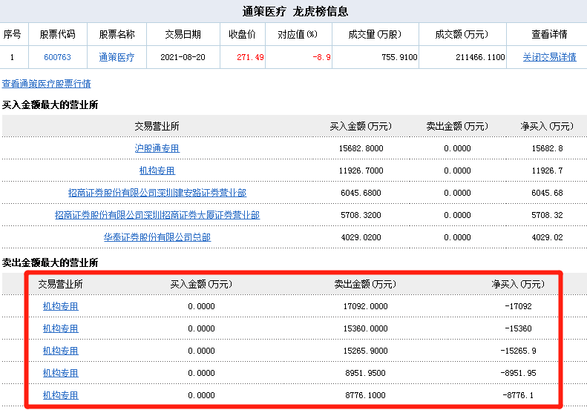Select the turnover value 211466.1100

tap(480, 57)
